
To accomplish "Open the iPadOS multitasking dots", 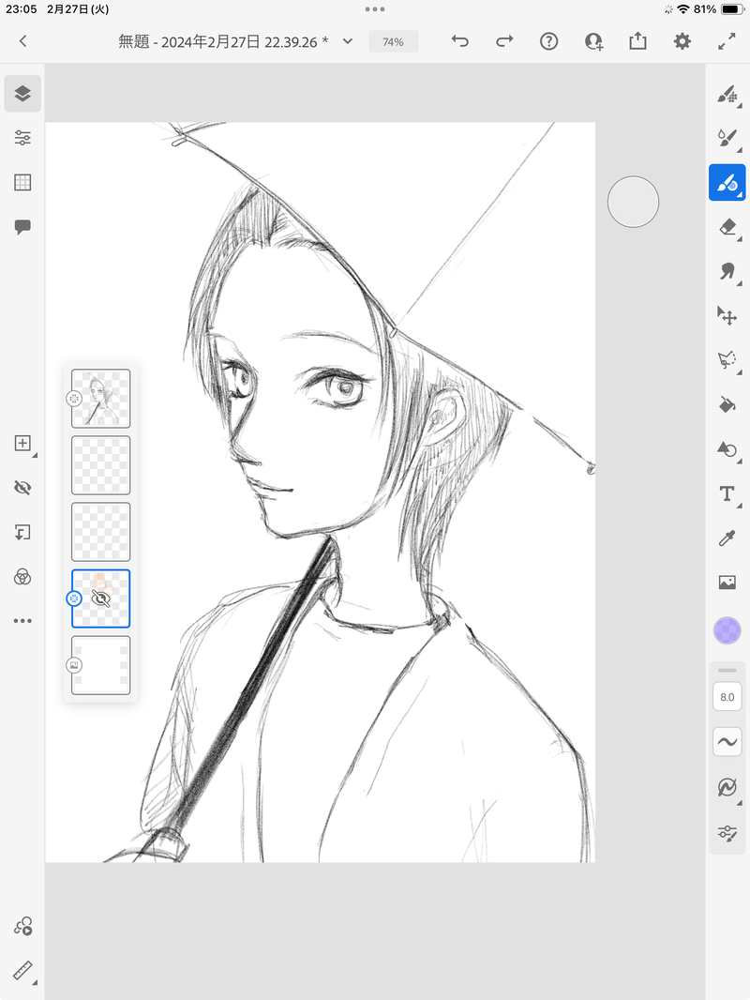I will (375, 9).
